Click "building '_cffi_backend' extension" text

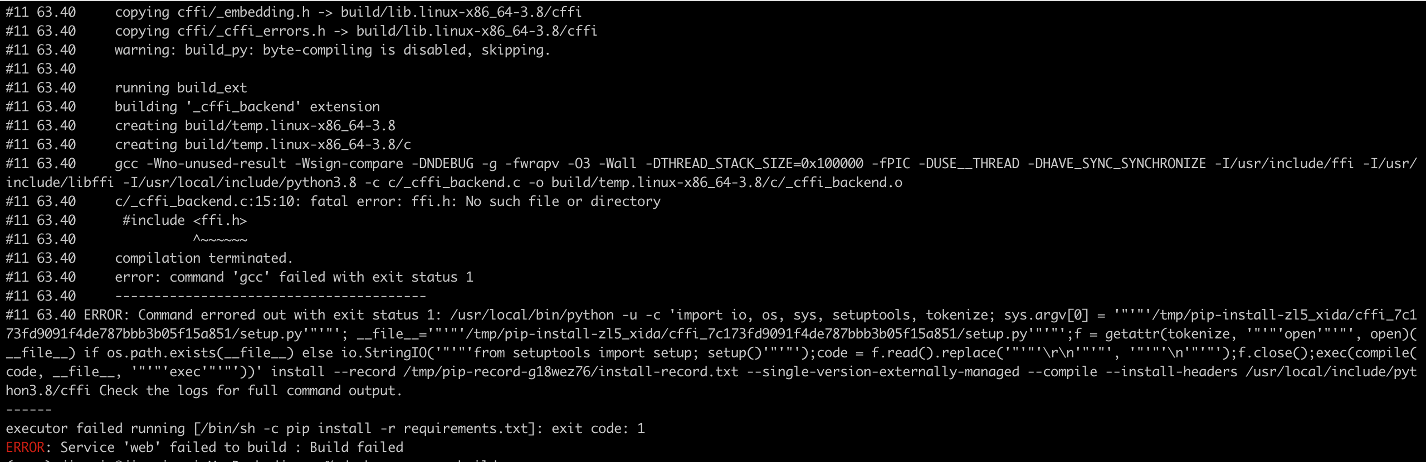coord(247,107)
